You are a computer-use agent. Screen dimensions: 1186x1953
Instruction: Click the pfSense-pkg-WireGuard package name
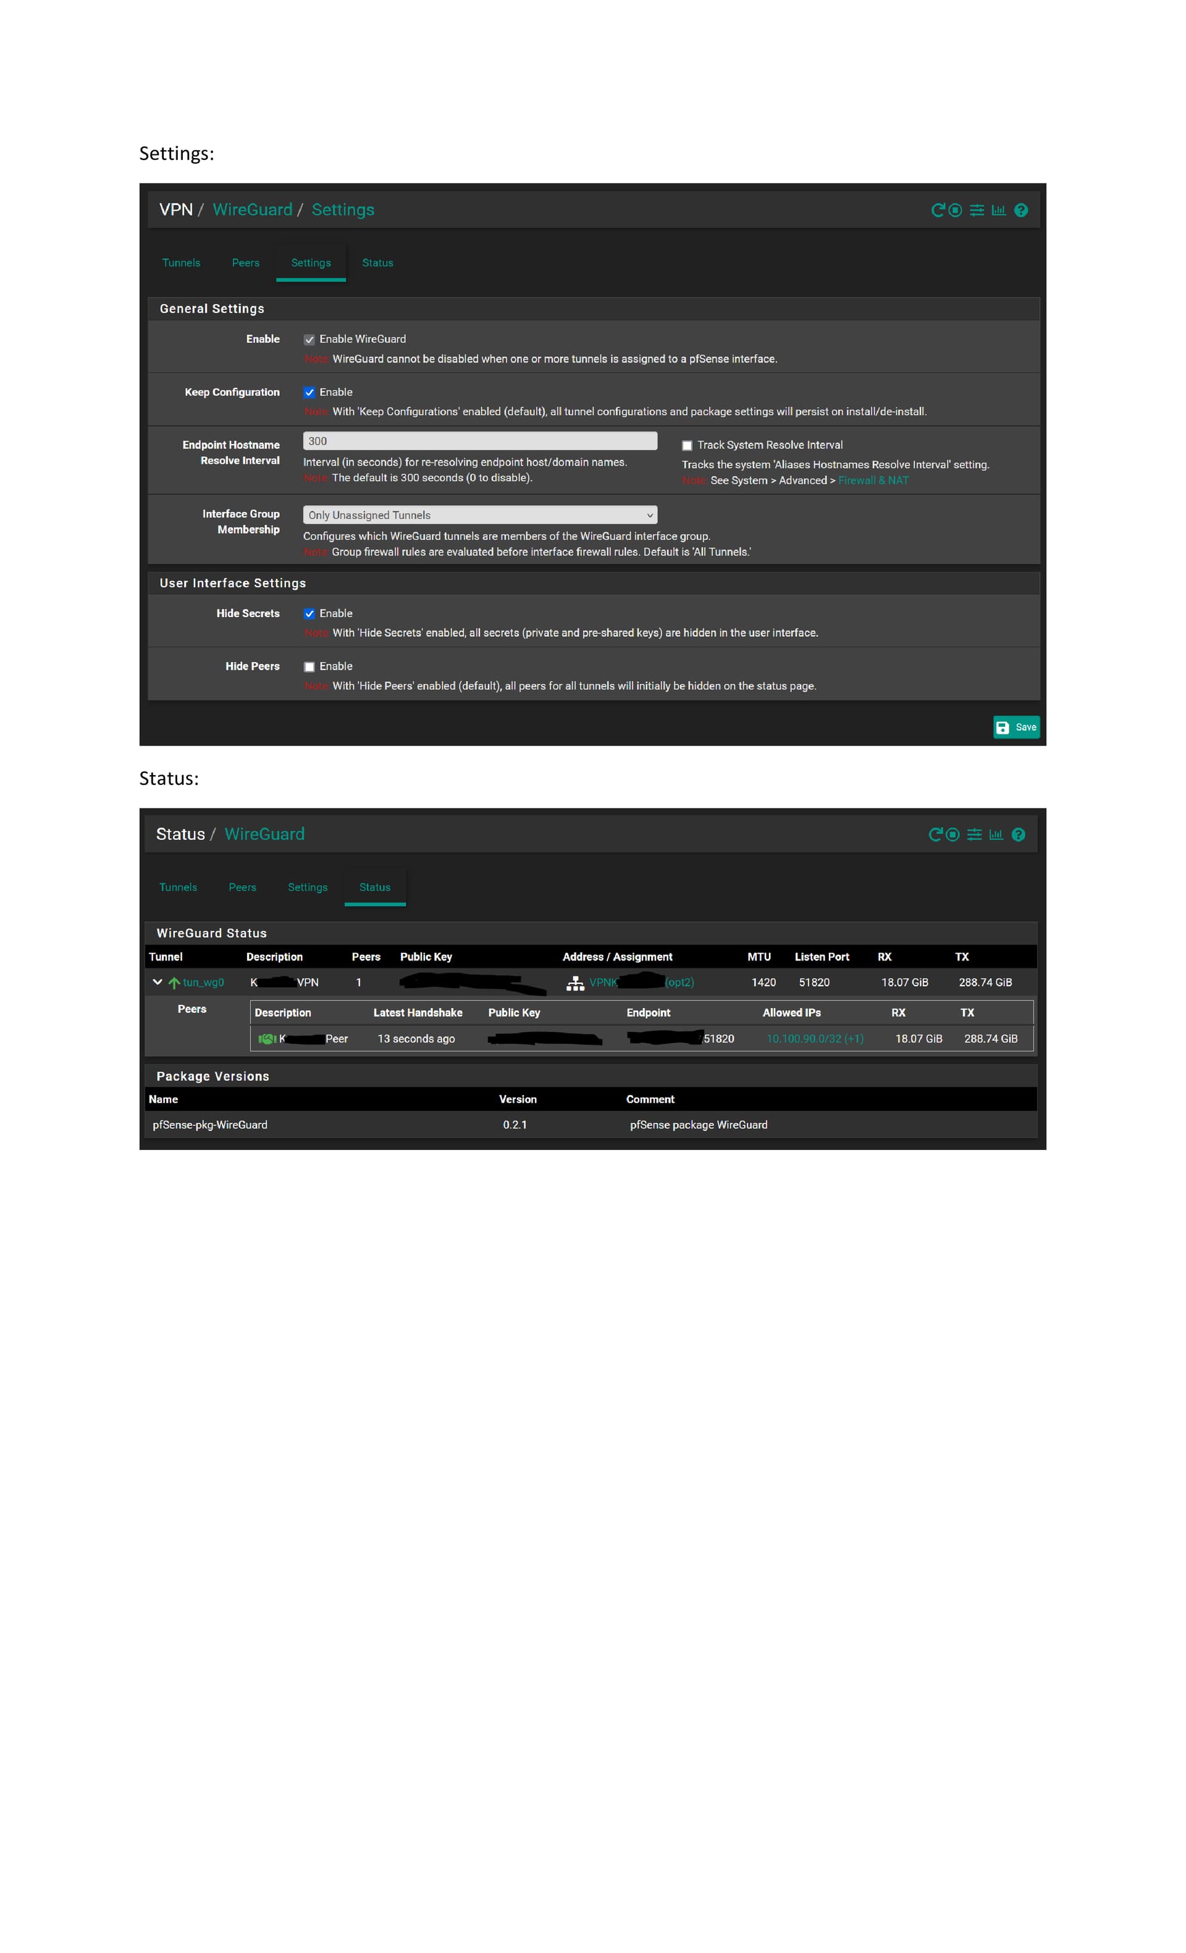(210, 1125)
